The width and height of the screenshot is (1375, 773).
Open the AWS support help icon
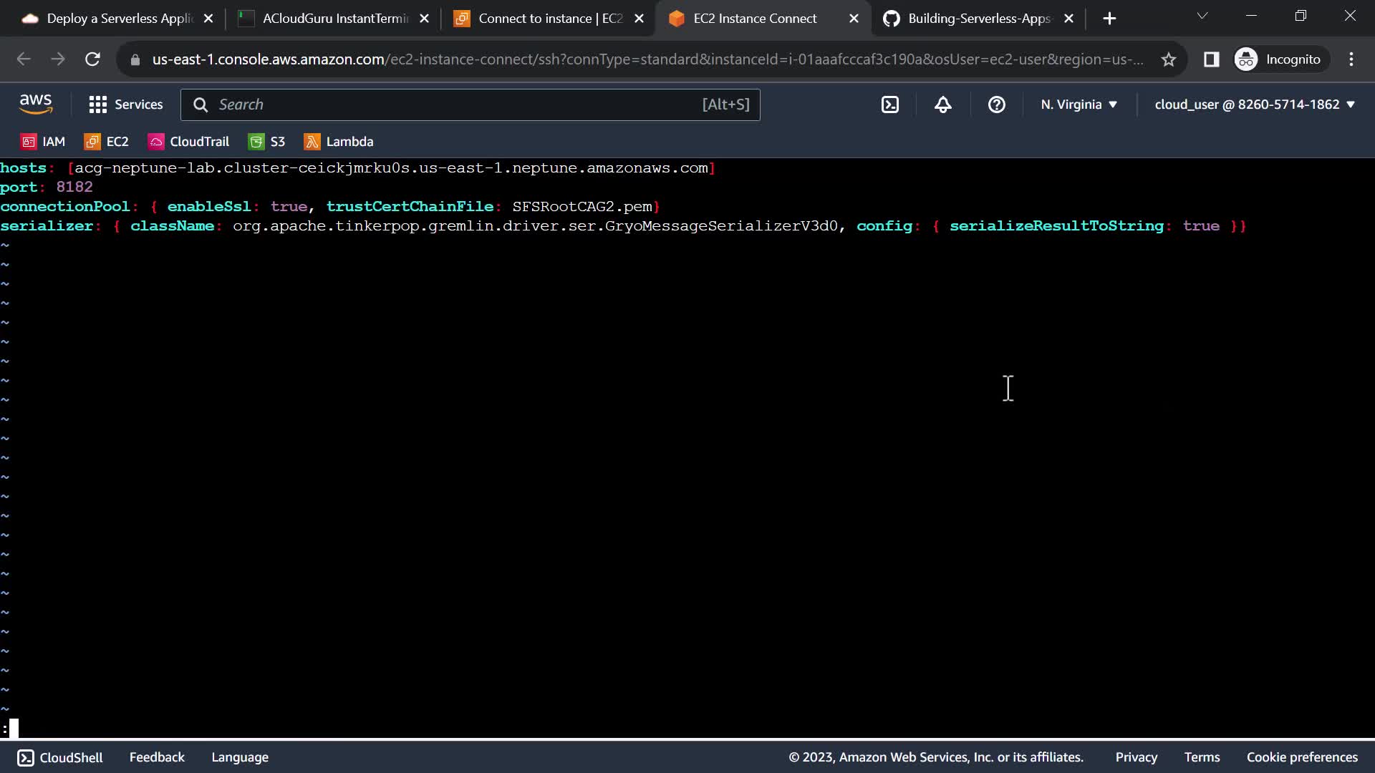[x=996, y=104]
